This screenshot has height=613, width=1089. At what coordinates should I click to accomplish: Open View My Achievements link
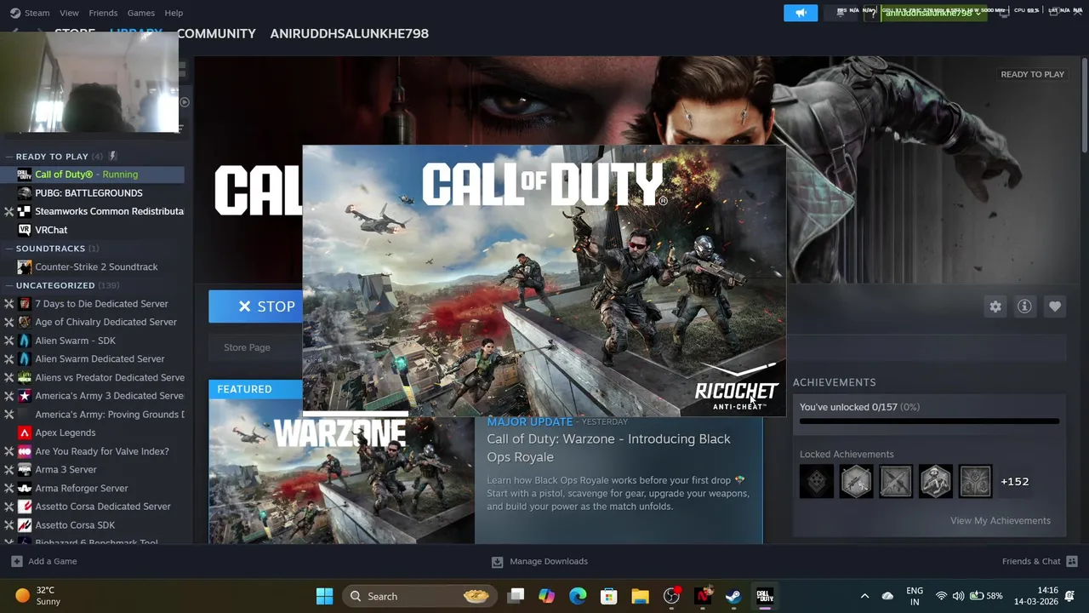tap(1001, 521)
